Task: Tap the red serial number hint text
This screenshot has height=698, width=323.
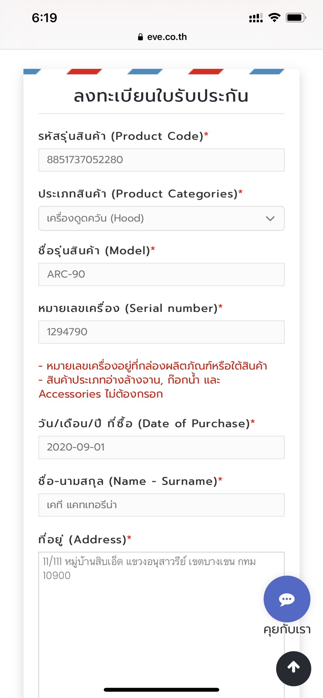Action: point(153,380)
